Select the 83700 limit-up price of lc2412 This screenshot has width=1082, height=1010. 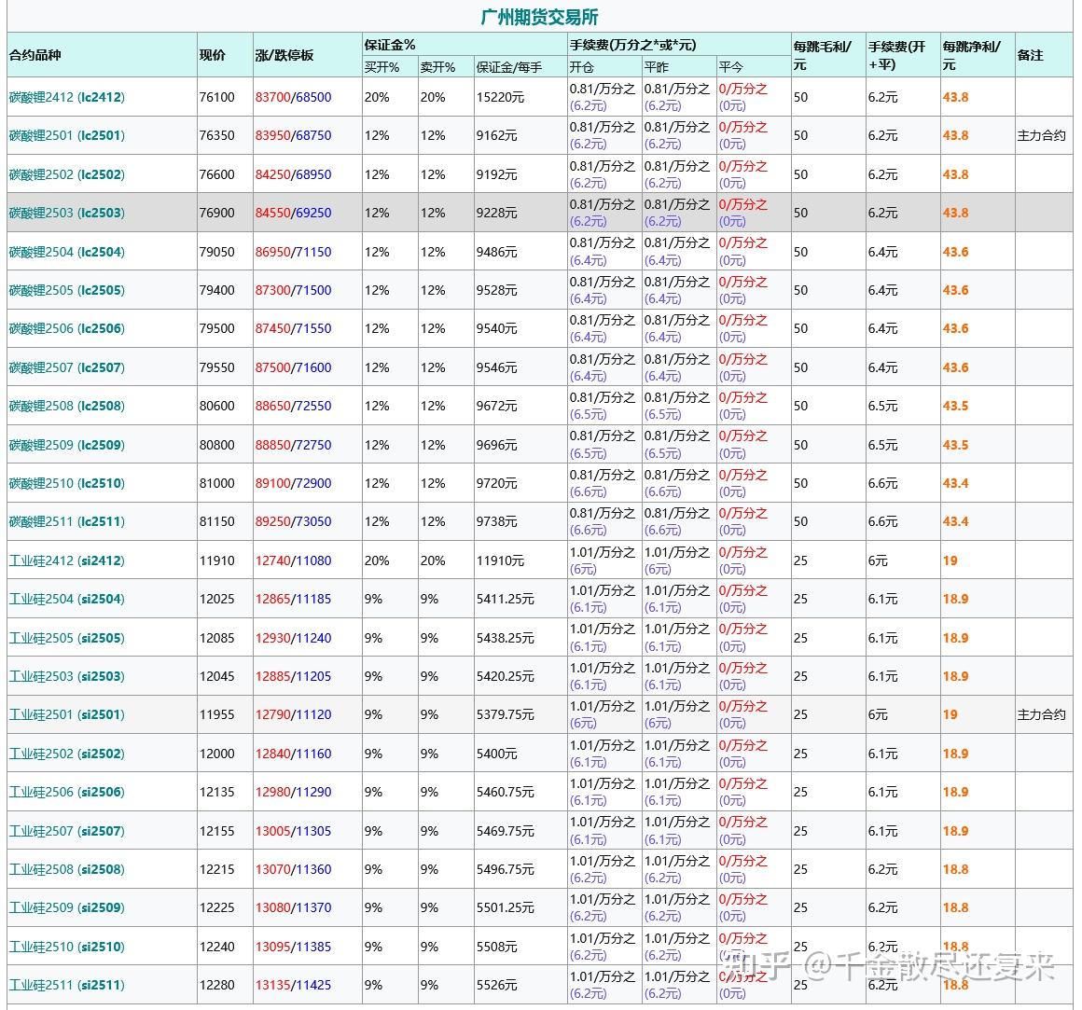pos(275,97)
